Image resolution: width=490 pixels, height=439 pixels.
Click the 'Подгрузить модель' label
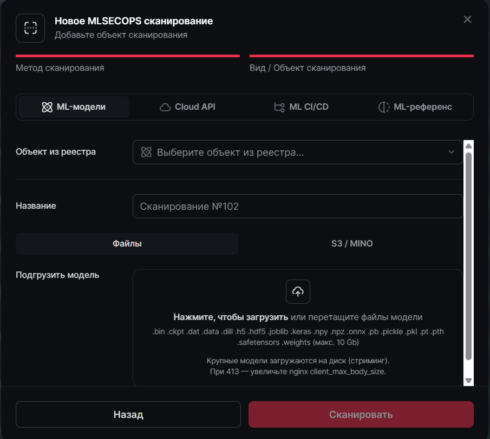point(57,275)
